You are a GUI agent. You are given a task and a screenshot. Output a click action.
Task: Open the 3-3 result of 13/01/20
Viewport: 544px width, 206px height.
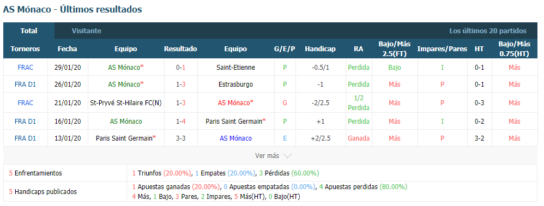click(x=180, y=138)
